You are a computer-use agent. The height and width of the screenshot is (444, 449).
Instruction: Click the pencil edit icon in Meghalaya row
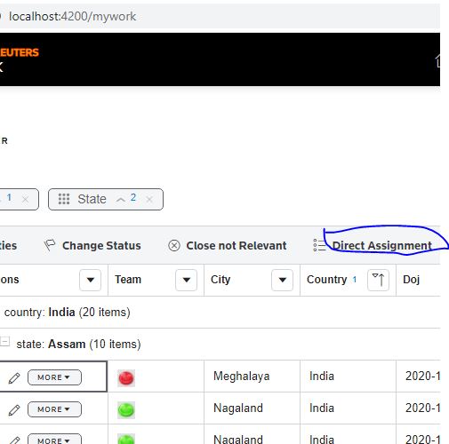(x=14, y=377)
